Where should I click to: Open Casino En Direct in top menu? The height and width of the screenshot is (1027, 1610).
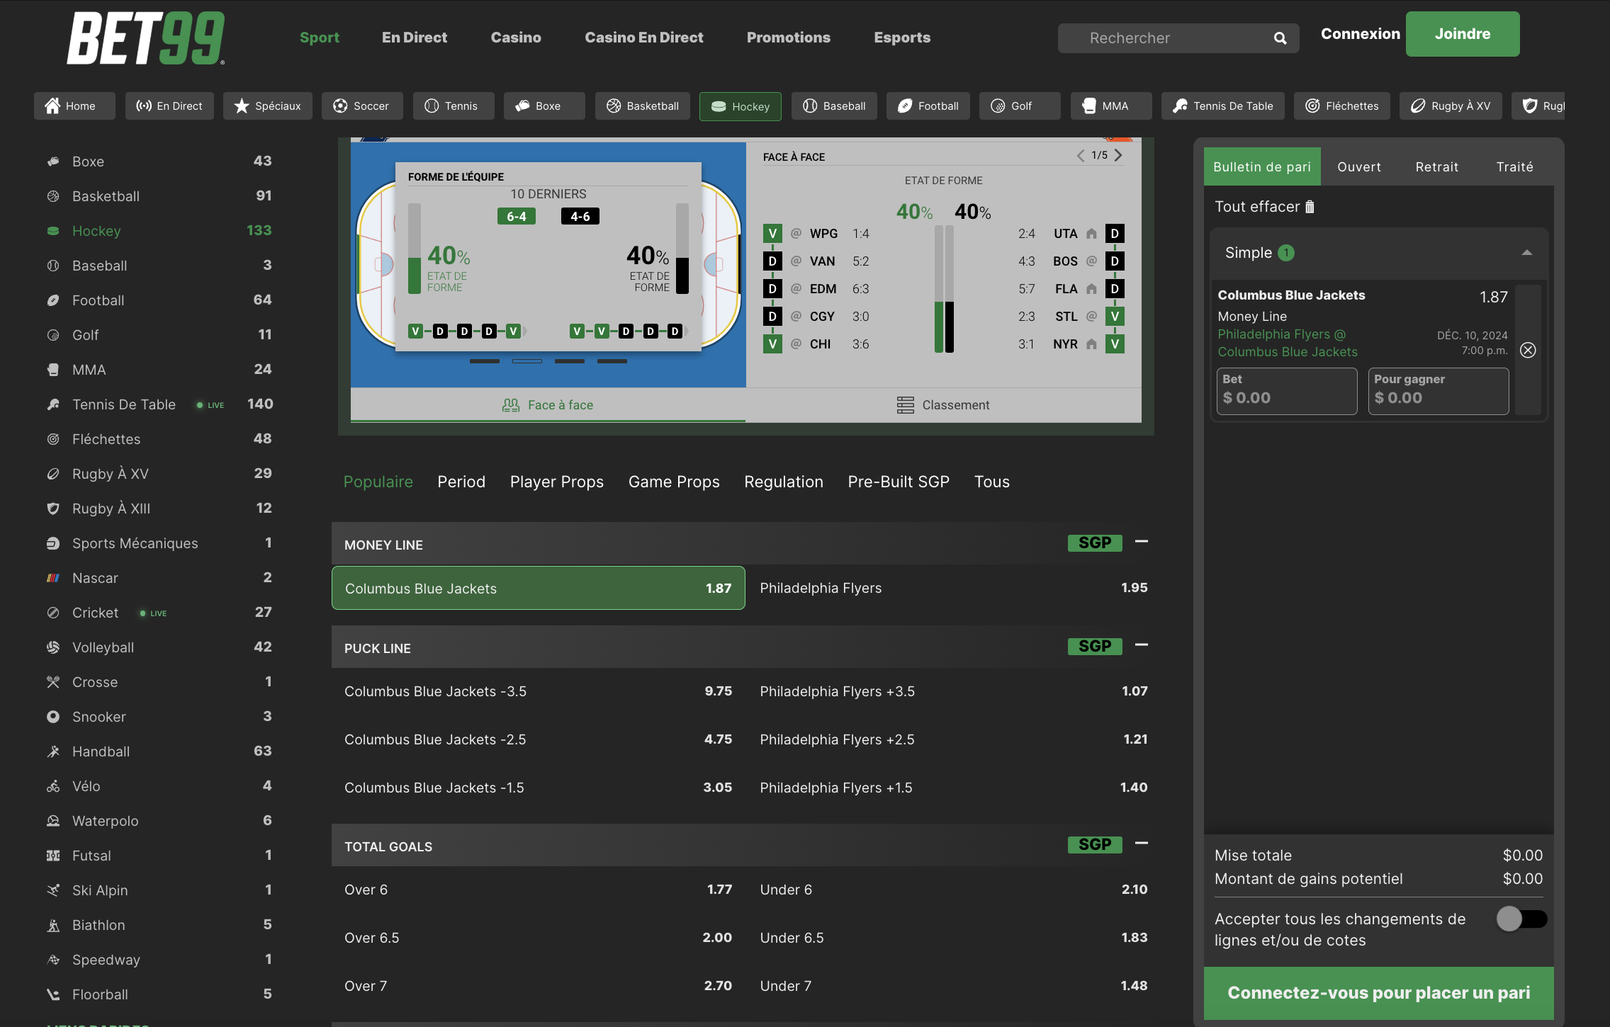[x=643, y=38]
